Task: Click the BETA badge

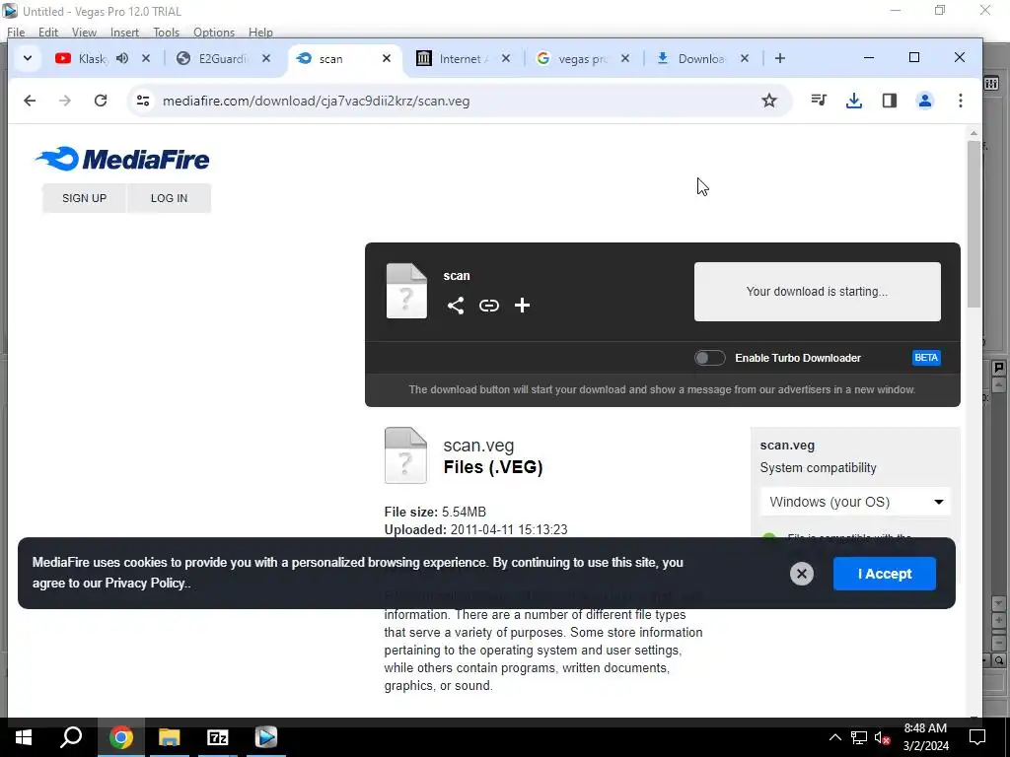Action: [x=926, y=358]
